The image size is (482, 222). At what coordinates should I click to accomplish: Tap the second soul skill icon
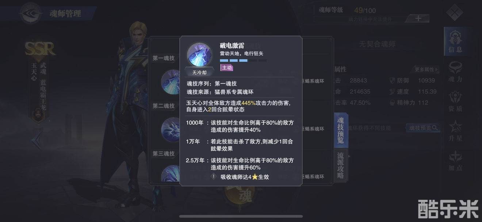[x=170, y=128]
